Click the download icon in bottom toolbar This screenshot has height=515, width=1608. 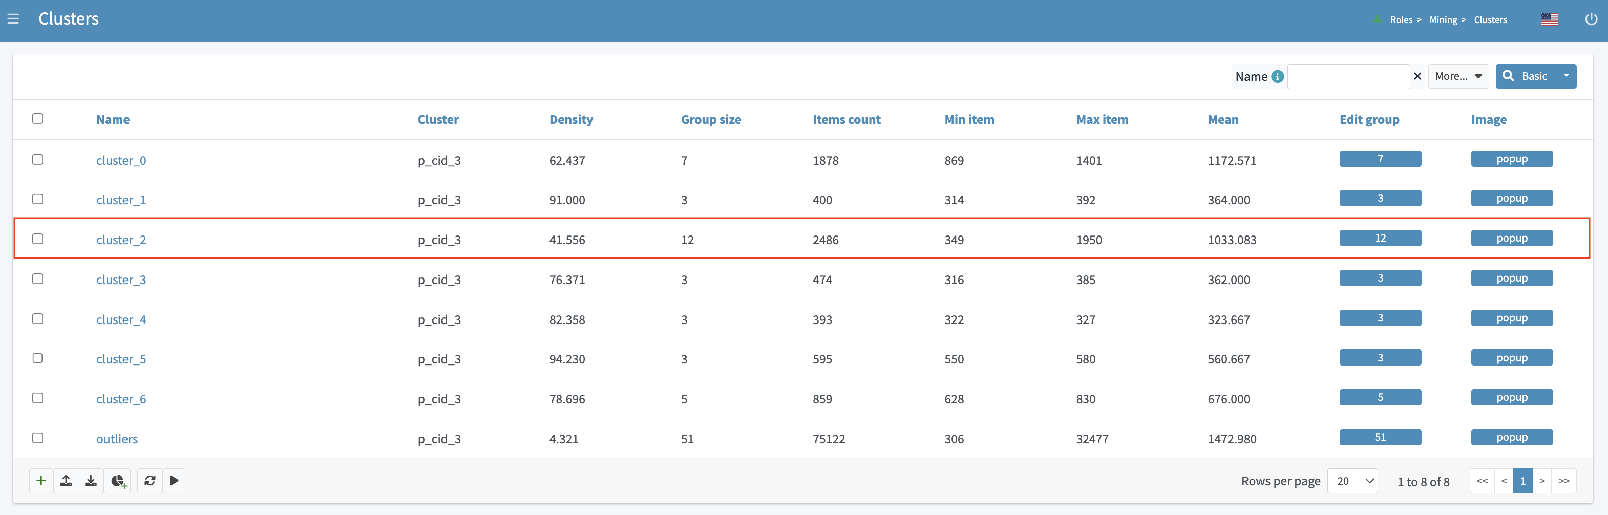(91, 481)
